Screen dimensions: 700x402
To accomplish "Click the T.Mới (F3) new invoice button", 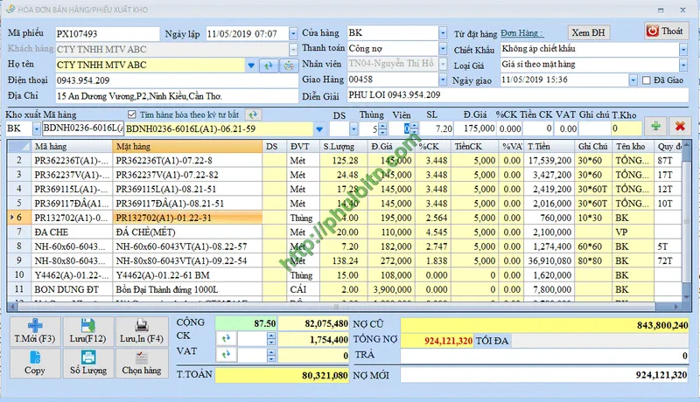I will (x=35, y=332).
